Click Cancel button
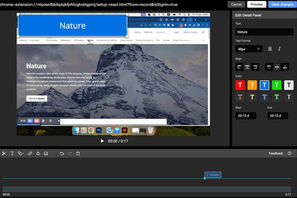The height and width of the screenshot is (198, 297). (236, 4)
